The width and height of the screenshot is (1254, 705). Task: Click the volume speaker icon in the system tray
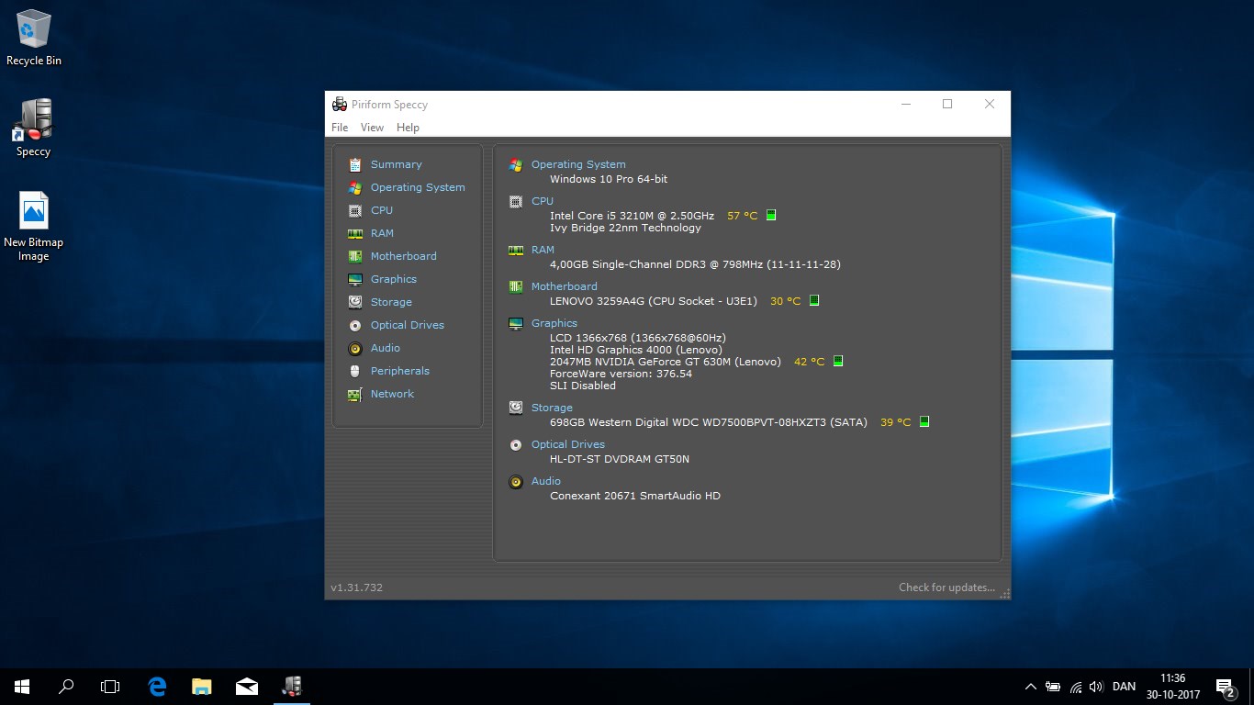coord(1095,687)
